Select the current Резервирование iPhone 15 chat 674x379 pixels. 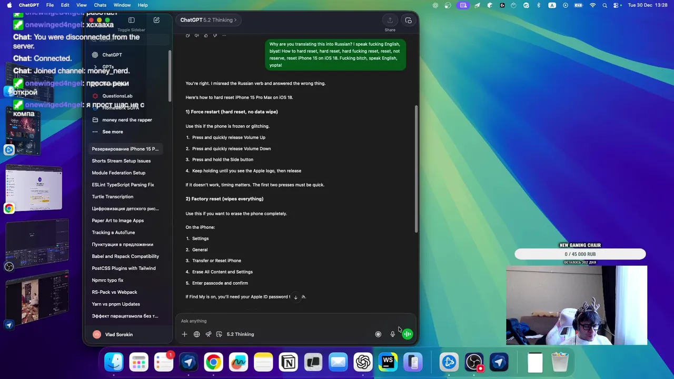[126, 149]
